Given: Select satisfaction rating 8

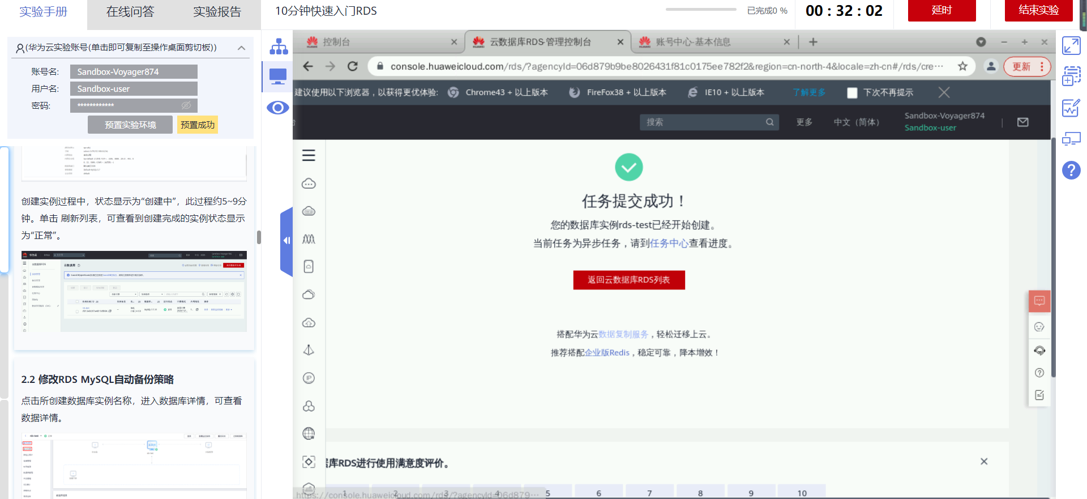Looking at the screenshot, I should pos(700,492).
